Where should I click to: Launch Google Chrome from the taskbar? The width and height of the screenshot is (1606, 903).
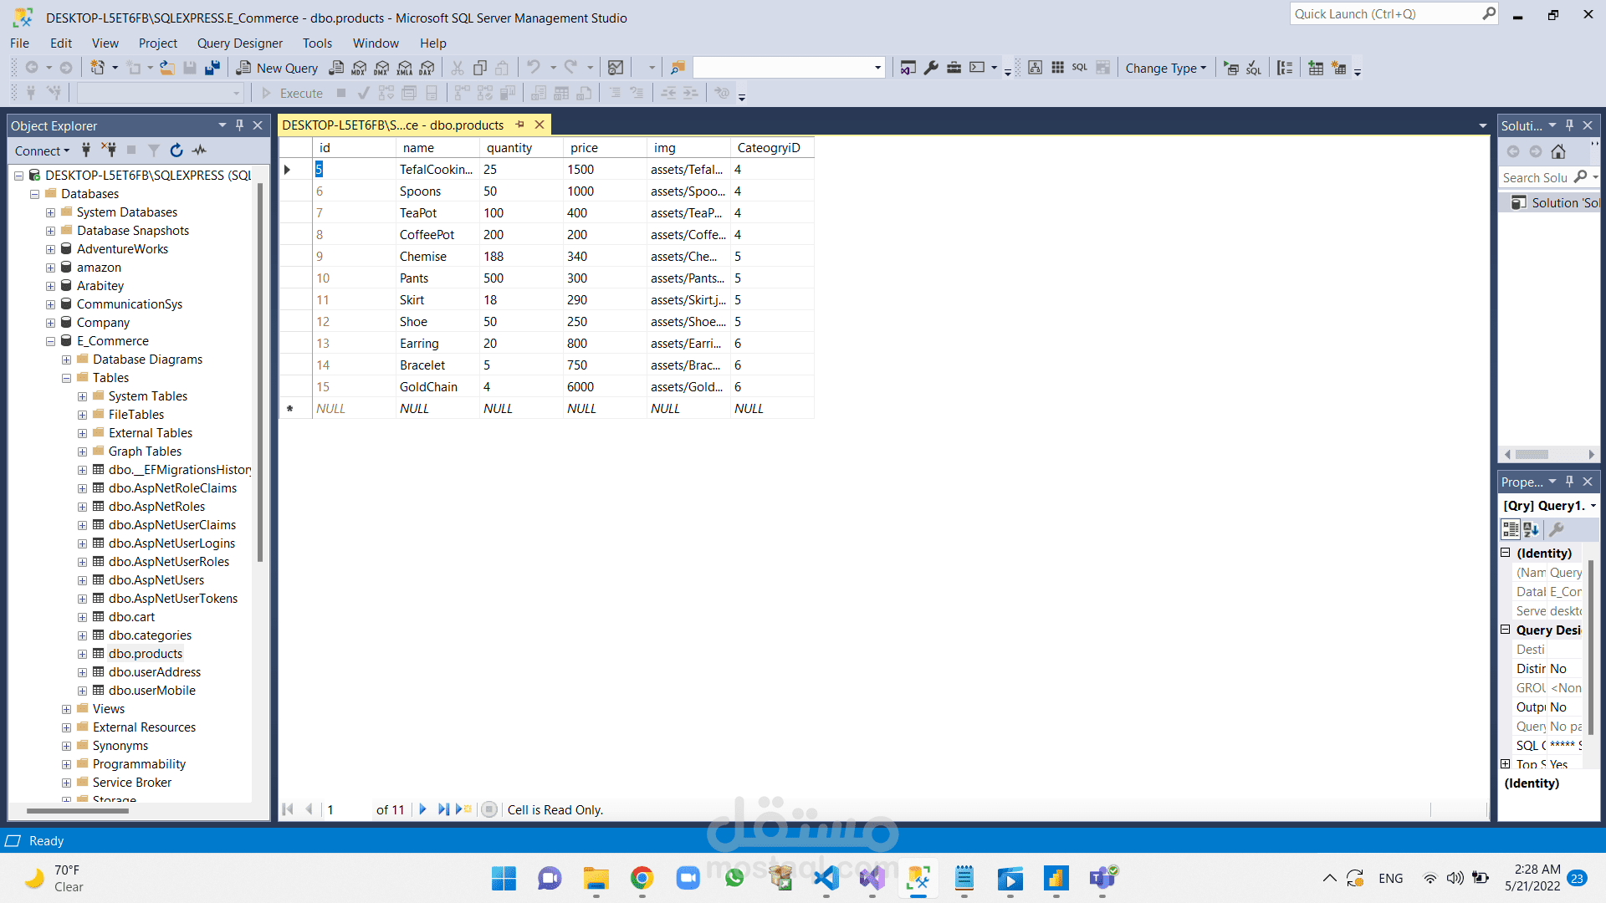click(642, 880)
